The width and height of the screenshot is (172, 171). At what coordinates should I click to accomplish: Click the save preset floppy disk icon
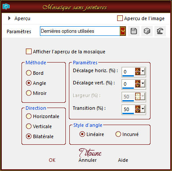[134, 31]
